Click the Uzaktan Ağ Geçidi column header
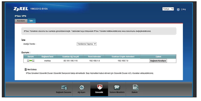Screen dimensions: 201x101 (x=70, y=57)
